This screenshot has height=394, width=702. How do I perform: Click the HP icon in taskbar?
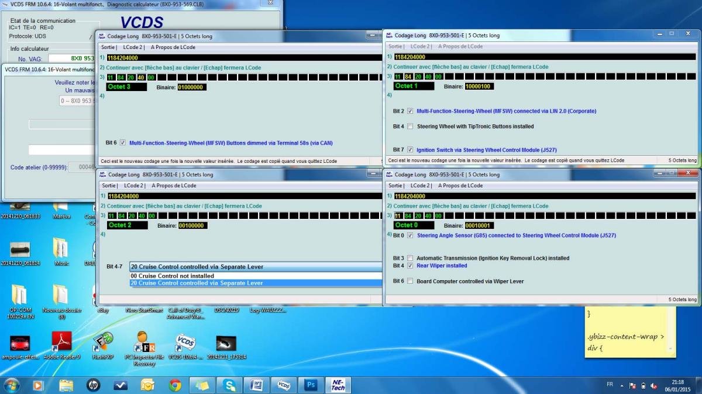click(x=94, y=385)
